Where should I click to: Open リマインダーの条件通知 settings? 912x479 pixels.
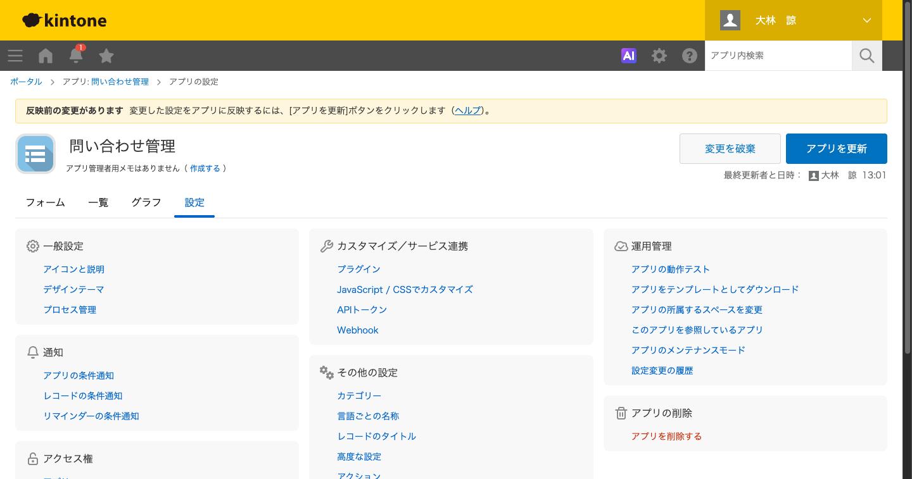(x=91, y=416)
